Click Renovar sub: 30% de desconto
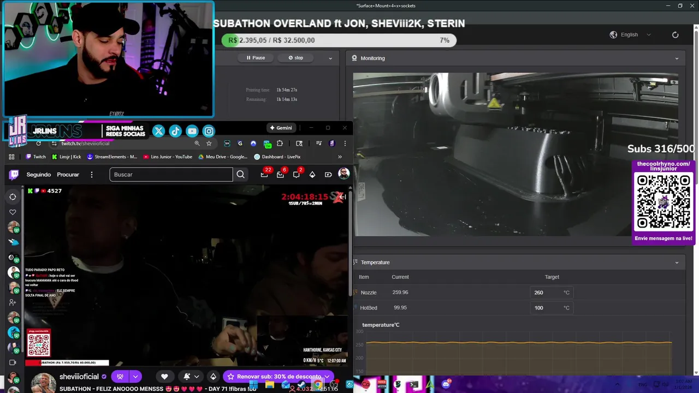The width and height of the screenshot is (699, 393). click(x=279, y=377)
